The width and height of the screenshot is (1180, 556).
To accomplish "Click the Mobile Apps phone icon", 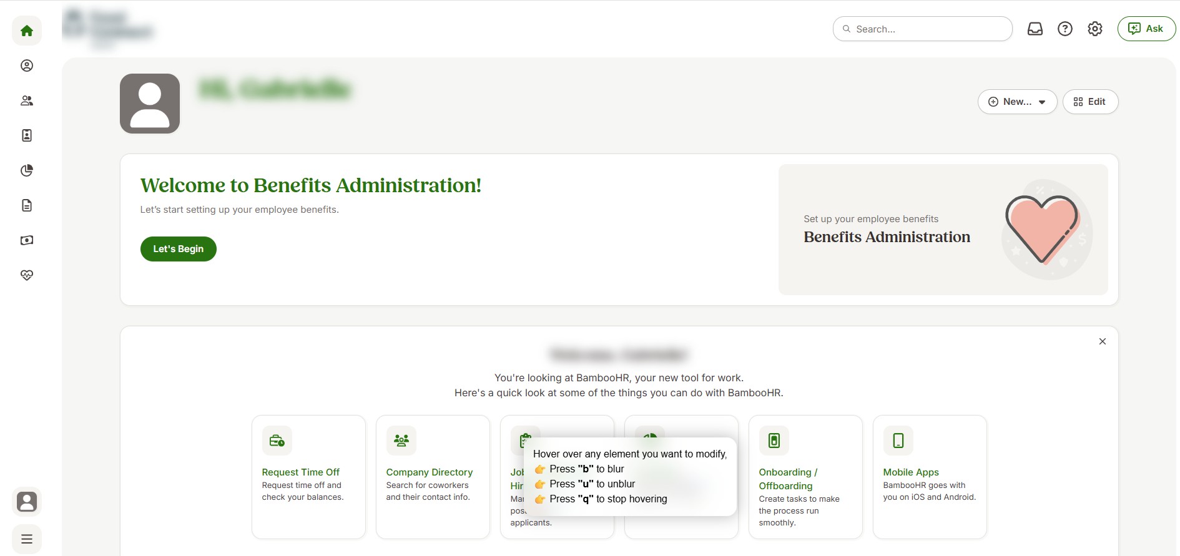I will coord(898,441).
